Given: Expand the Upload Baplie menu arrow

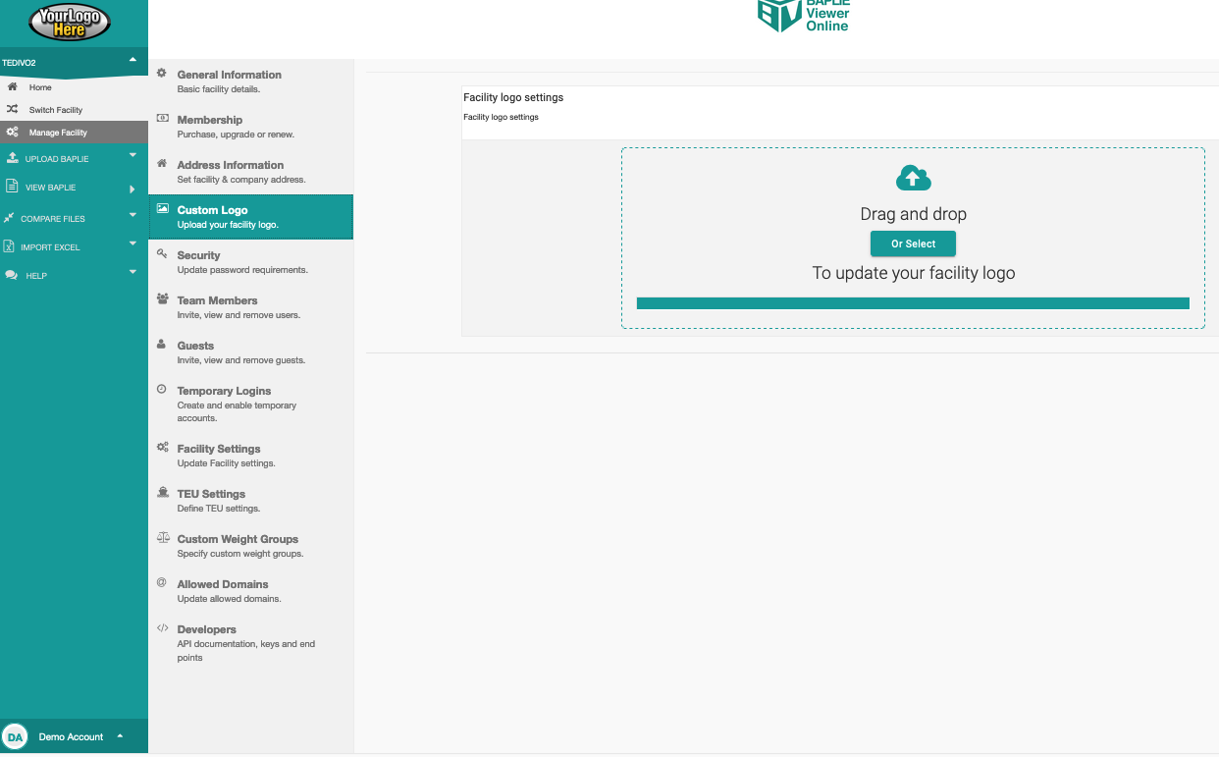Looking at the screenshot, I should (x=132, y=155).
